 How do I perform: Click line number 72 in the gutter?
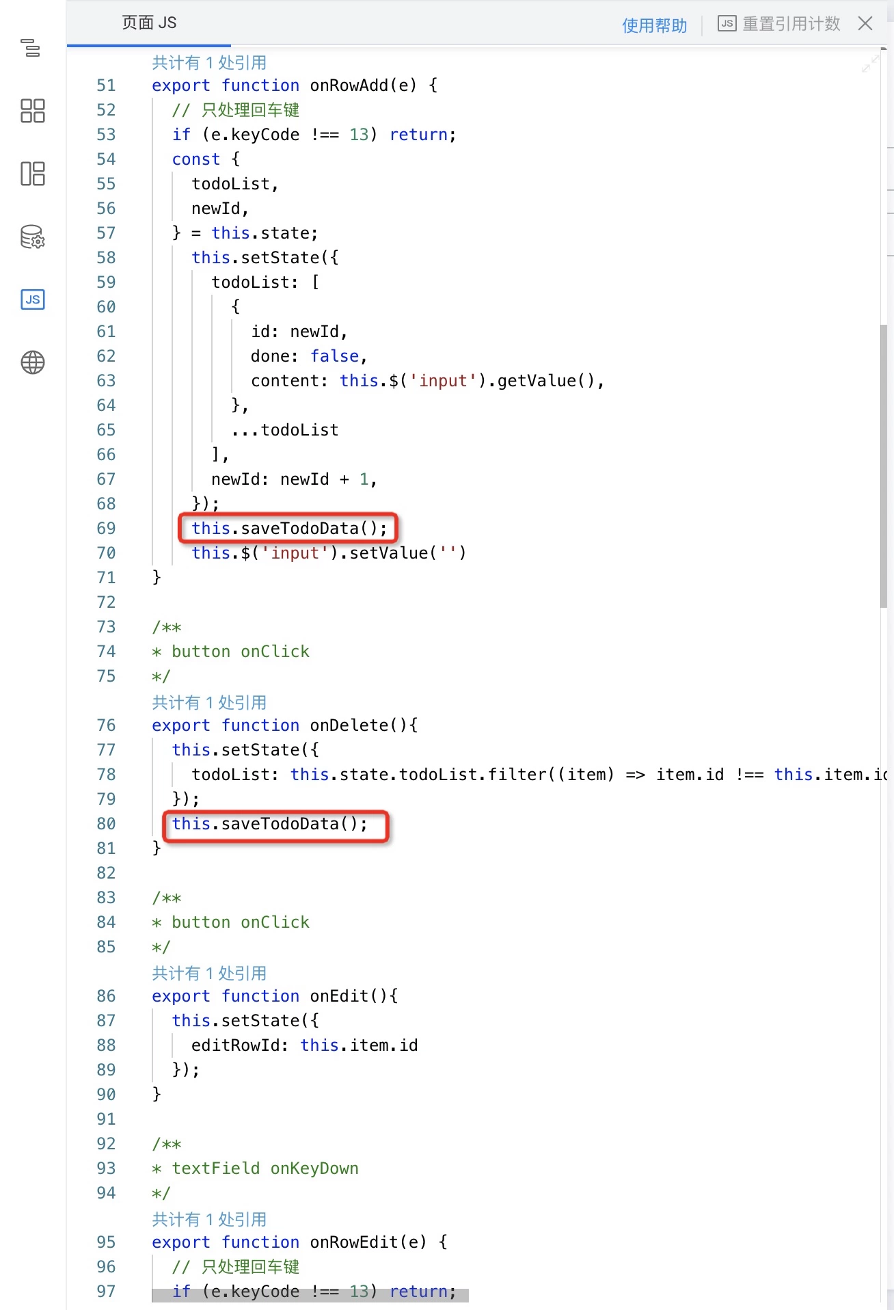106,602
